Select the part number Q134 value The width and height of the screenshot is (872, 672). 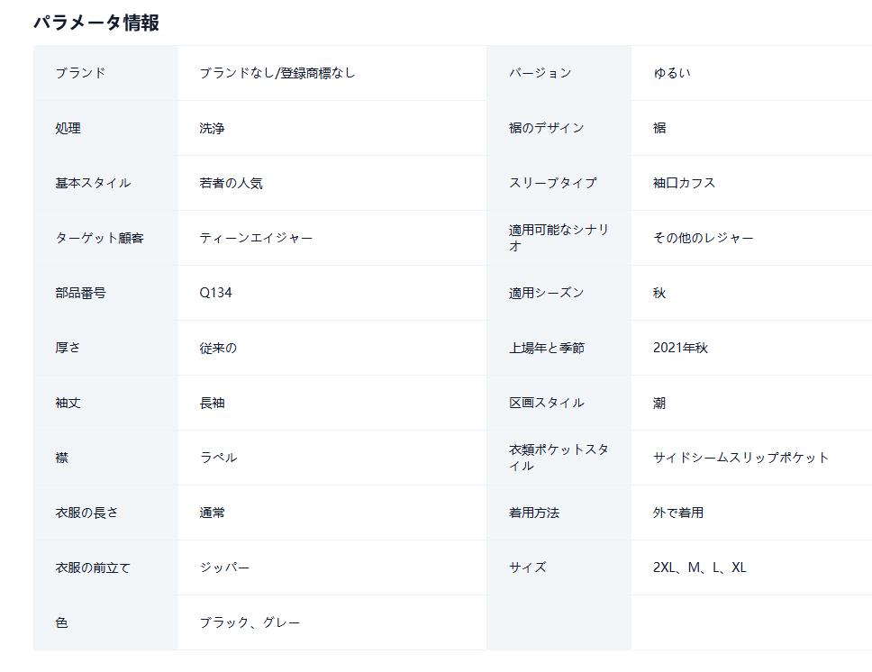[x=216, y=293]
